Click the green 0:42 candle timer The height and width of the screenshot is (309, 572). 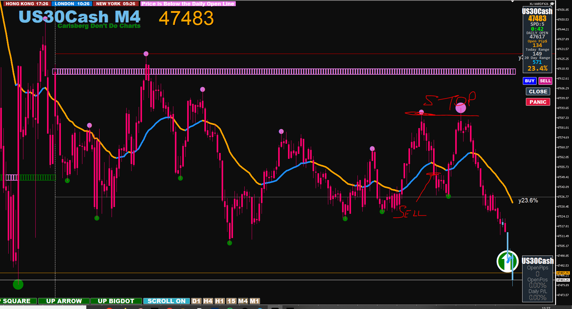coord(537,29)
